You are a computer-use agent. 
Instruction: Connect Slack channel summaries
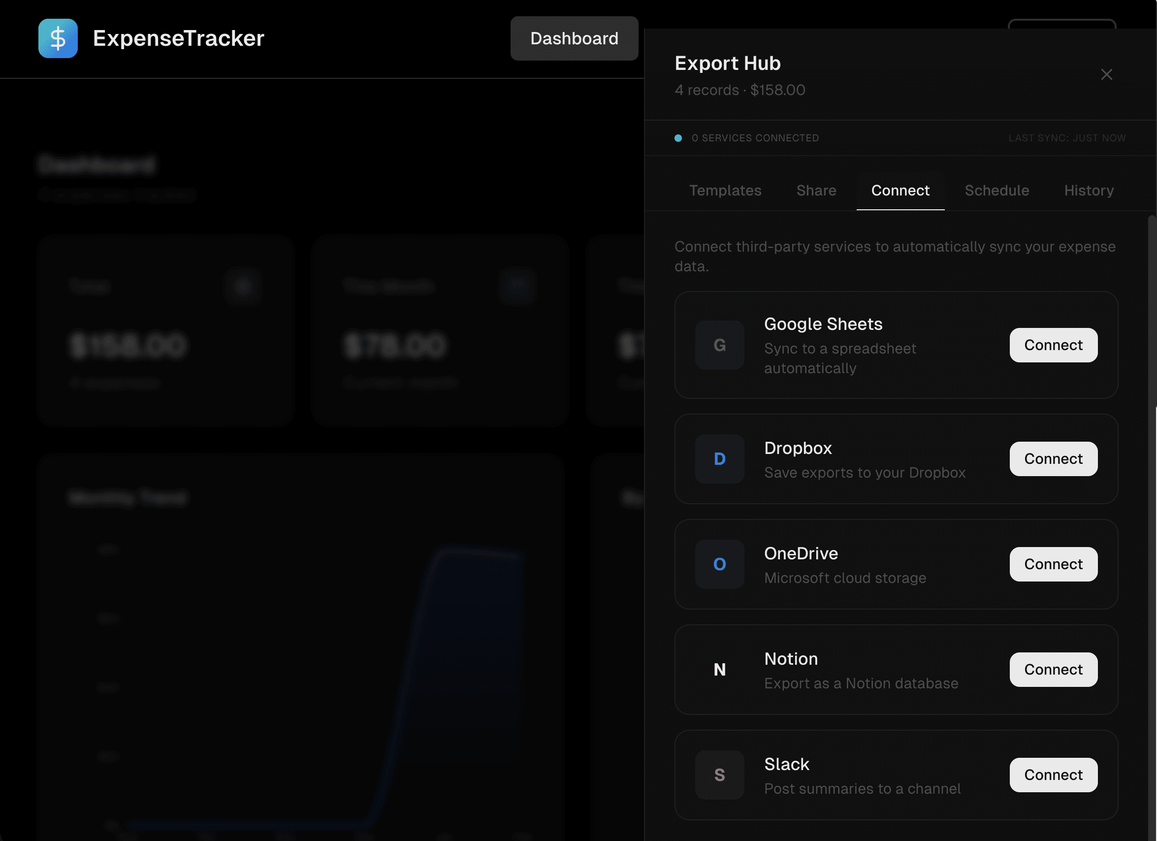[x=1053, y=775]
